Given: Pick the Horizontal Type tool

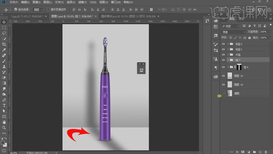Looking at the screenshot, I should click(x=4, y=105).
